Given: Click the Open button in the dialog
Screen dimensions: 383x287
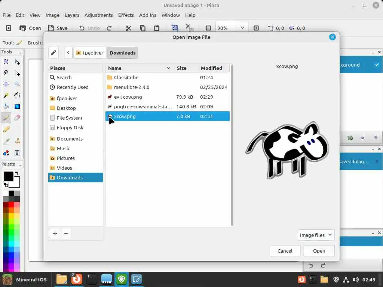Looking at the screenshot, I should [319, 251].
